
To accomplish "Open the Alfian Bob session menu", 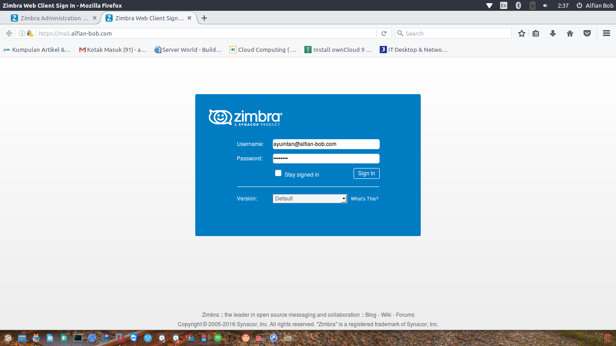I will tap(595, 5).
